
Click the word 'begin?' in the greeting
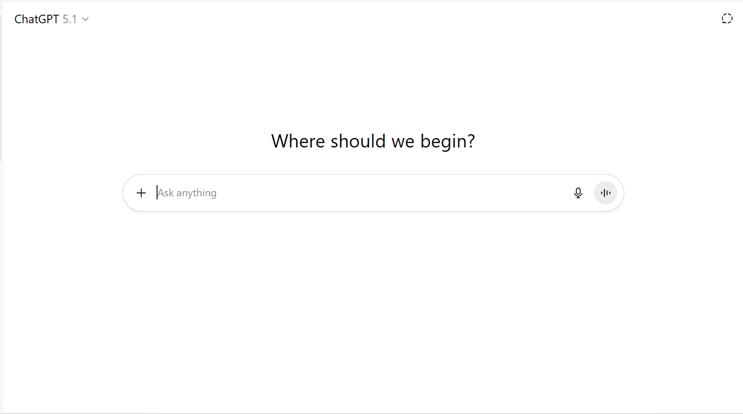click(x=447, y=141)
